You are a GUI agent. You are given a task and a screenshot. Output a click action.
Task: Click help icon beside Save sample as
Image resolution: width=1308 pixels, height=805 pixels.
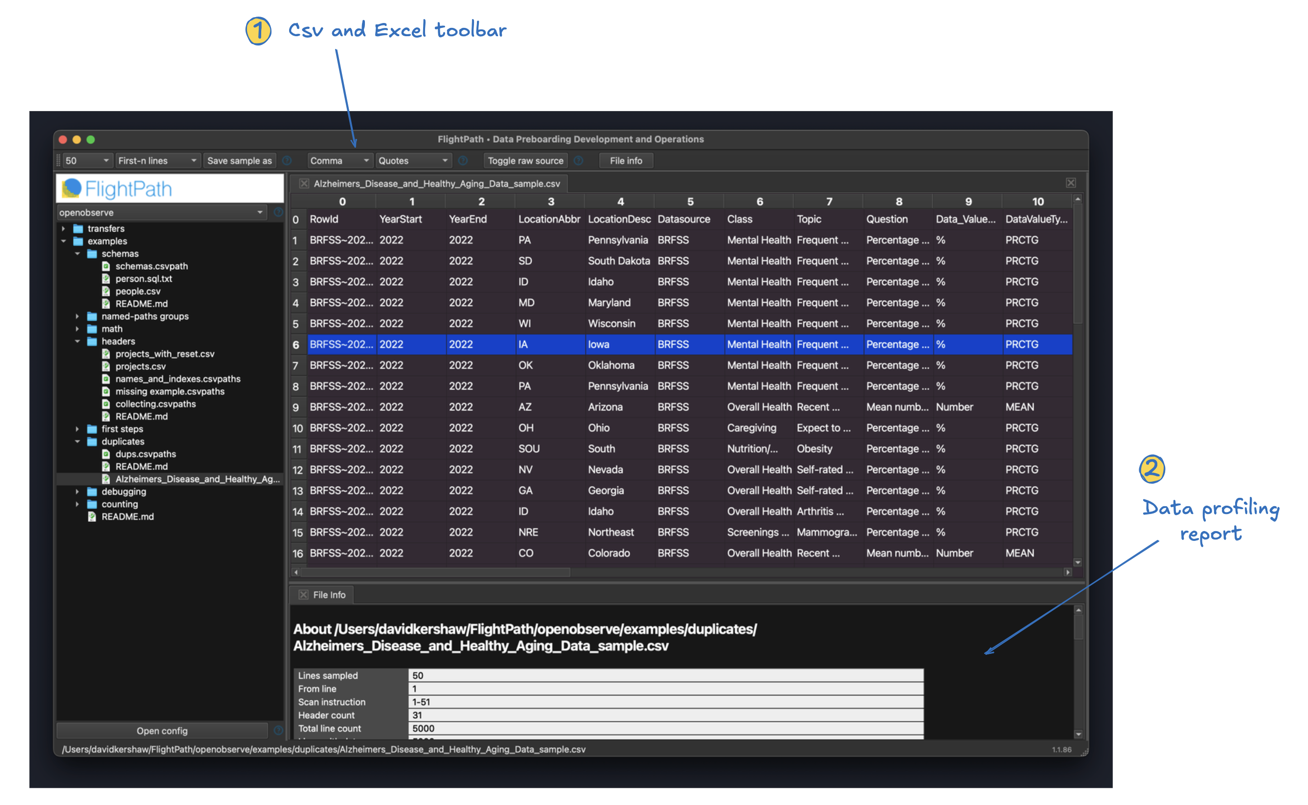[x=287, y=161]
